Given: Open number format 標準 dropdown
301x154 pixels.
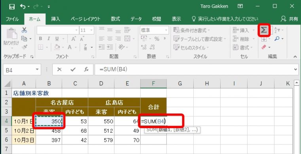Looking at the screenshot, I should (166, 31).
